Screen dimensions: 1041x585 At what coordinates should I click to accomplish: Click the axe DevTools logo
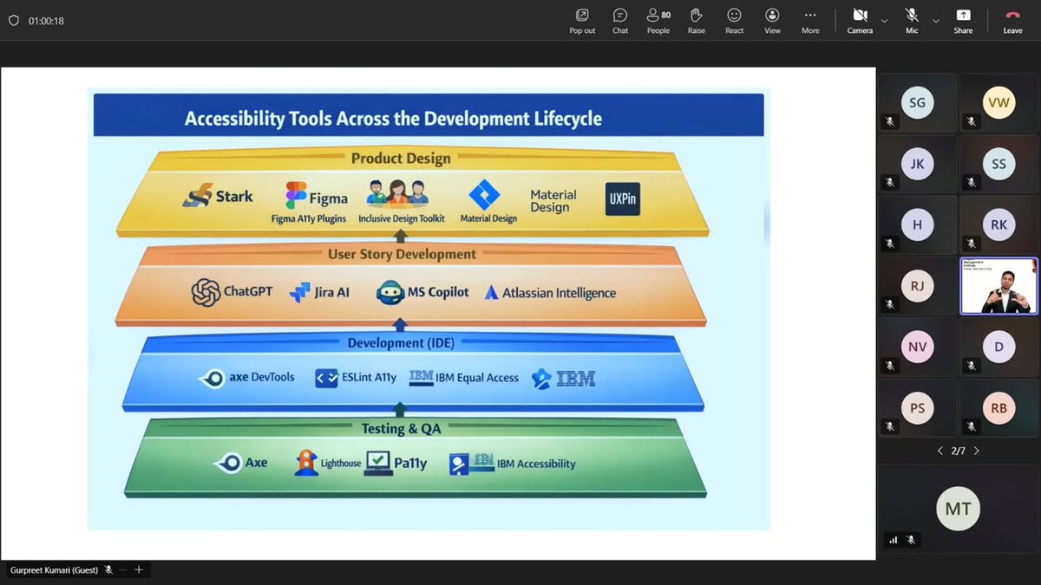[x=247, y=378]
